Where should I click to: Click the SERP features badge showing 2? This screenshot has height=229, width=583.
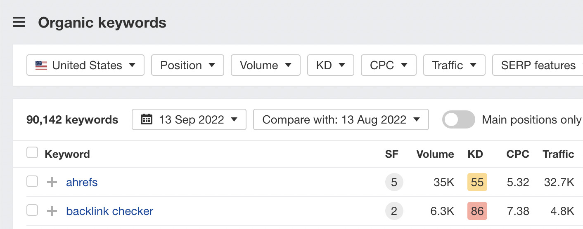(x=394, y=211)
